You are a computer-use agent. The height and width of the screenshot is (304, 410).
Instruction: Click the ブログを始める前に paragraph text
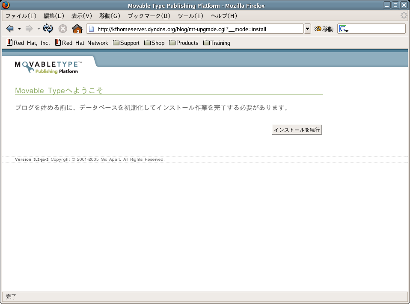point(152,108)
